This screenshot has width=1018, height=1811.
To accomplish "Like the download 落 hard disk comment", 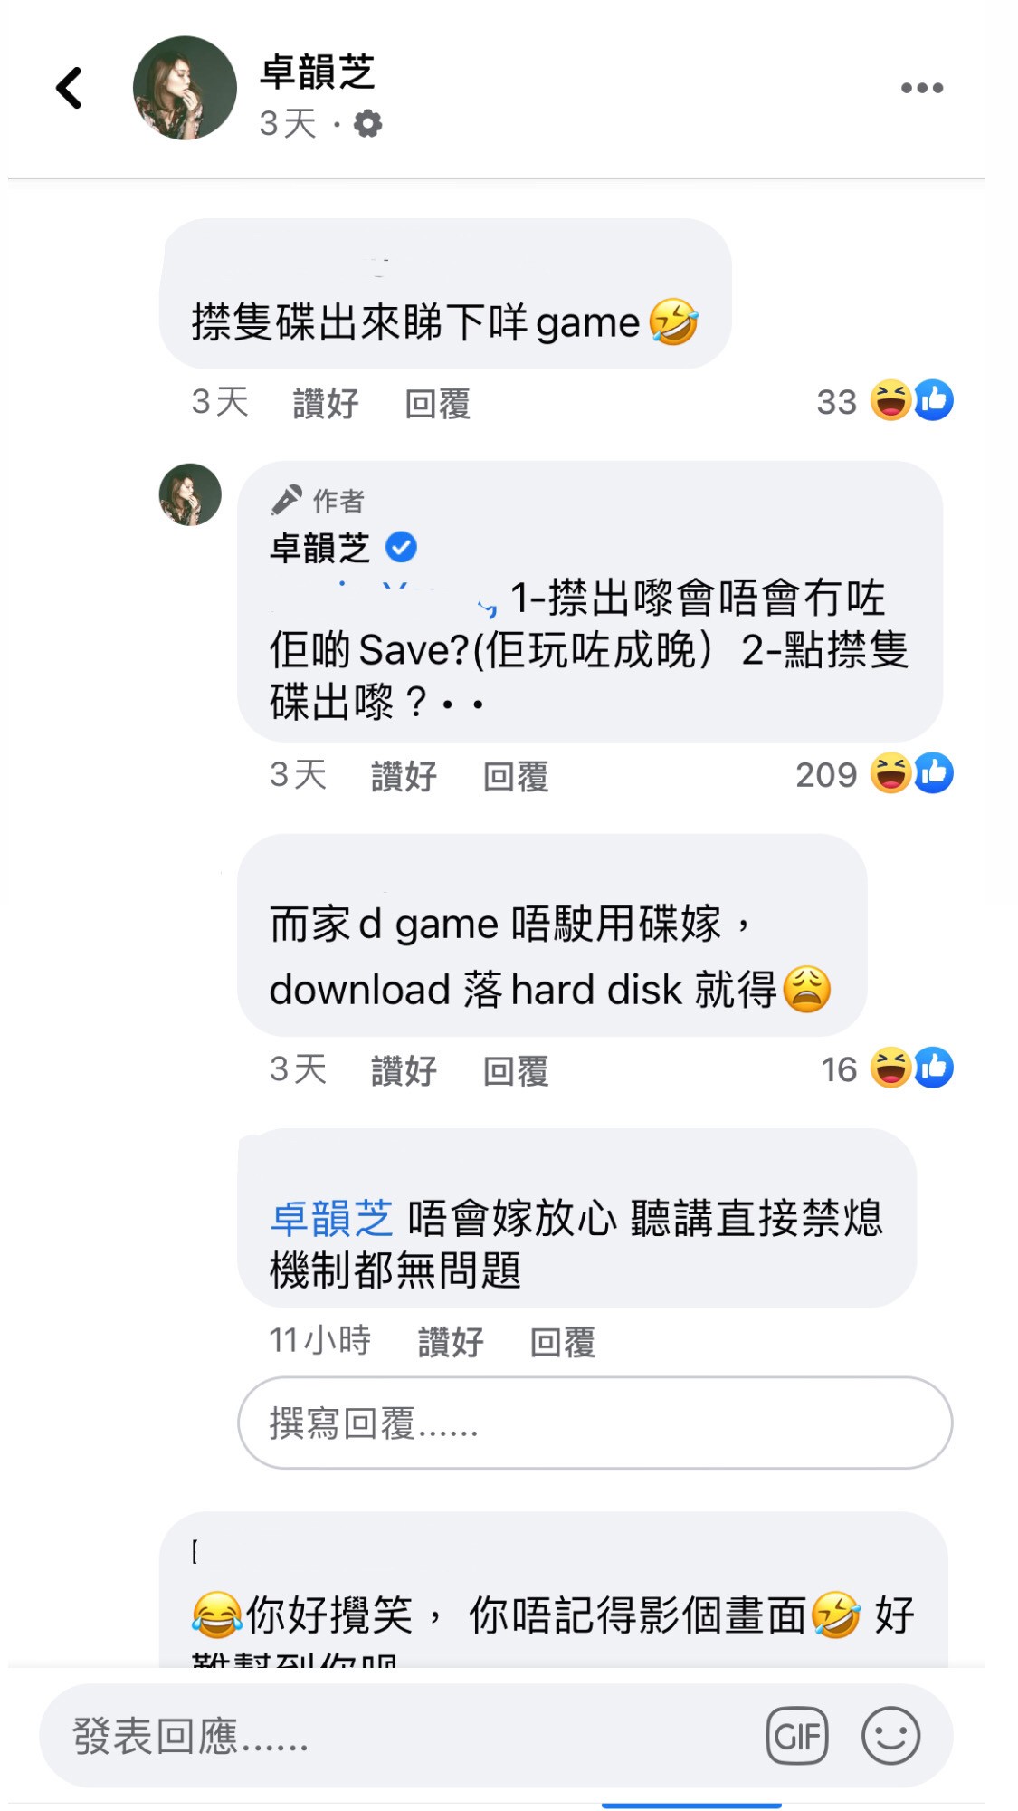I will (404, 1070).
